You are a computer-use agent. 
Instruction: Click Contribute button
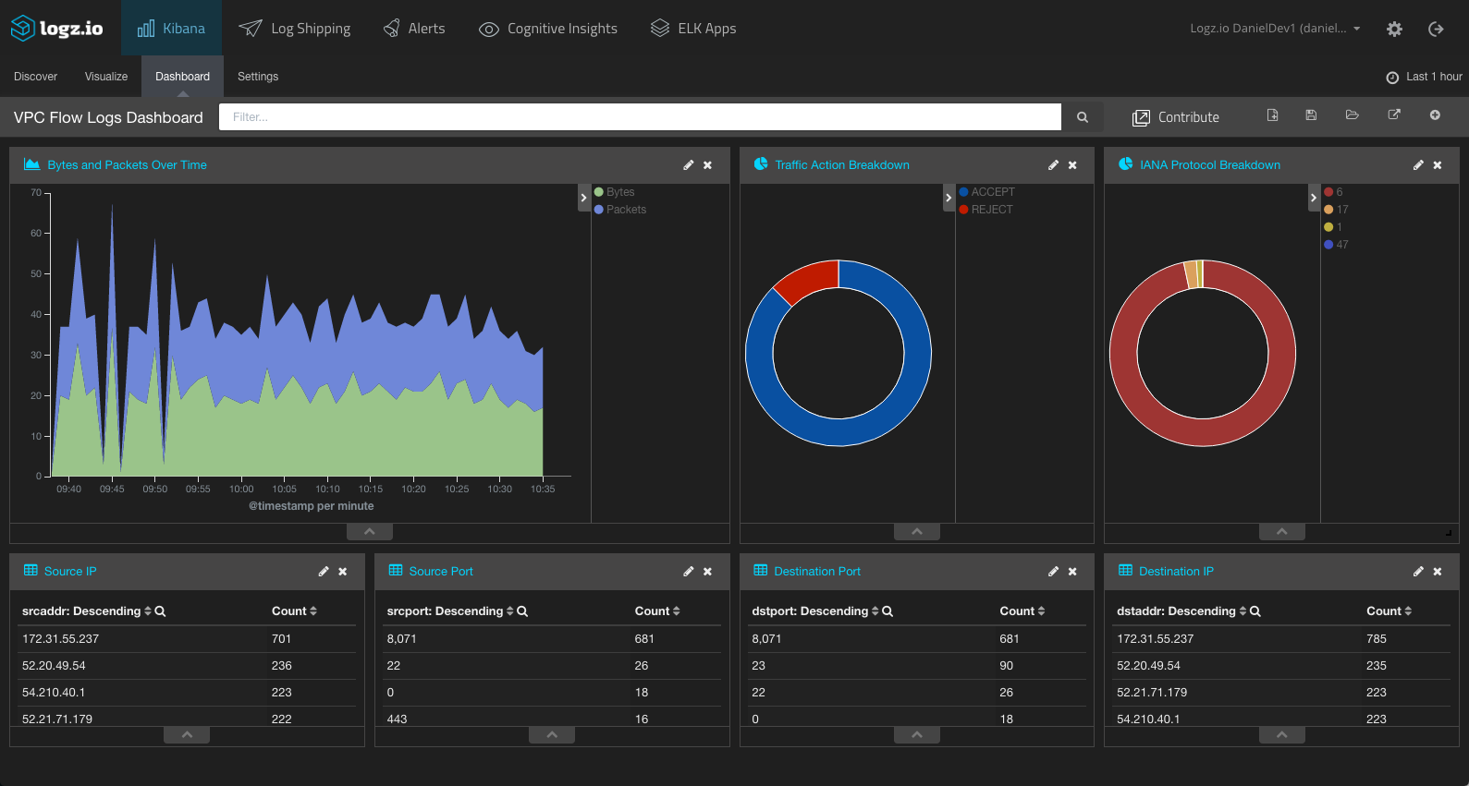(x=1176, y=117)
